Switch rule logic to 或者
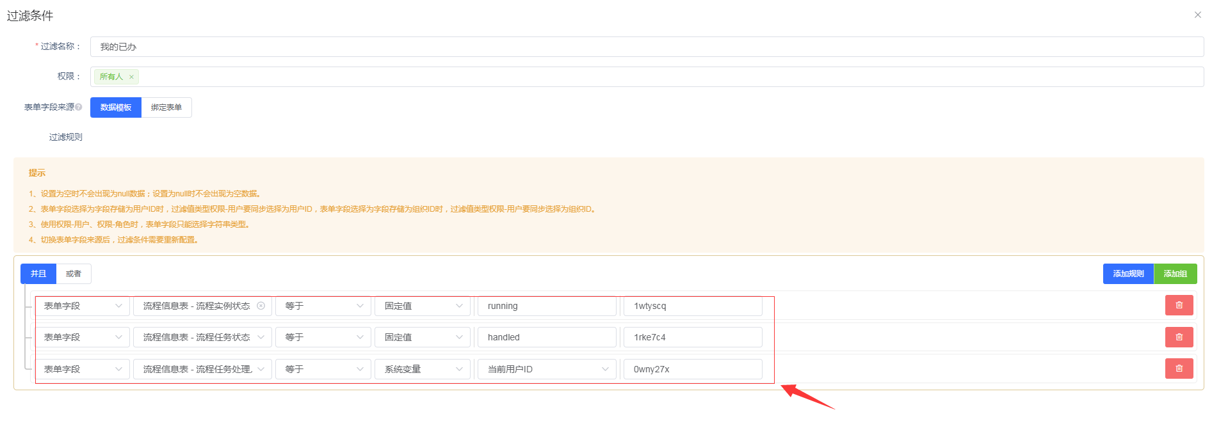Viewport: 1212px width, 428px height. (74, 274)
